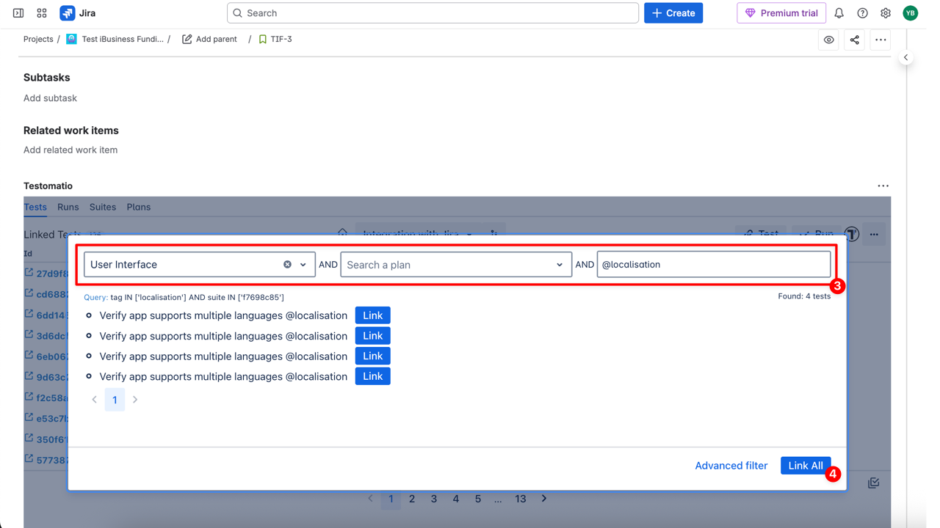The width and height of the screenshot is (940, 528).
Task: Select page 1 in the results pagination
Action: (115, 400)
